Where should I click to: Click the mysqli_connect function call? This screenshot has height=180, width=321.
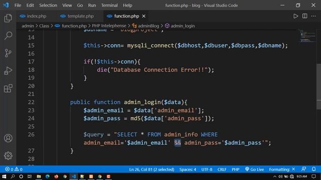click(150, 45)
